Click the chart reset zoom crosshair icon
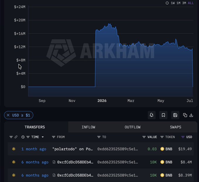Screen dimensions: 199x182 tap(167, 3)
